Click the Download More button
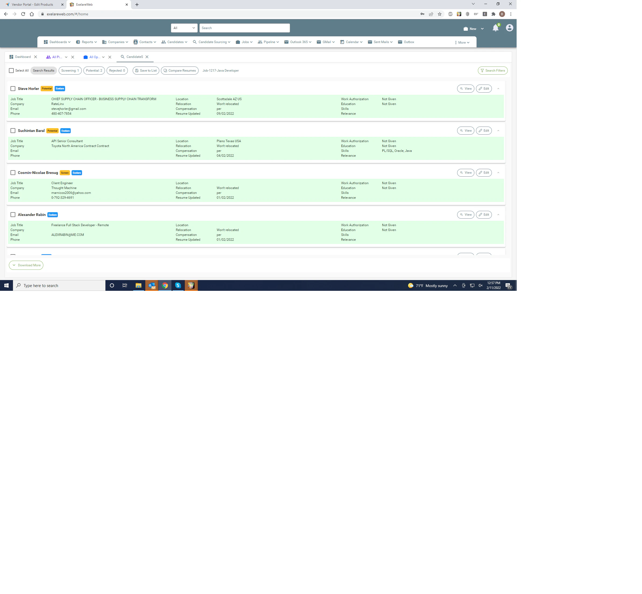This screenshot has width=642, height=594. [26, 265]
